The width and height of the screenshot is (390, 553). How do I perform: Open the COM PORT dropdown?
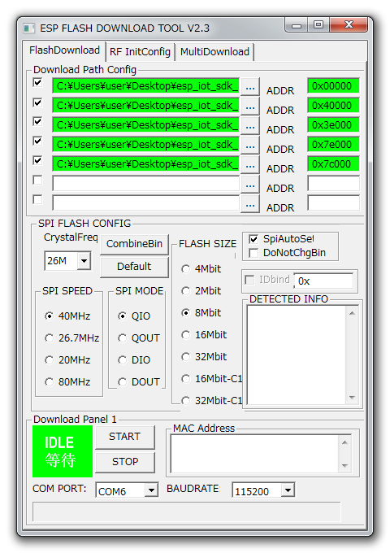(151, 490)
